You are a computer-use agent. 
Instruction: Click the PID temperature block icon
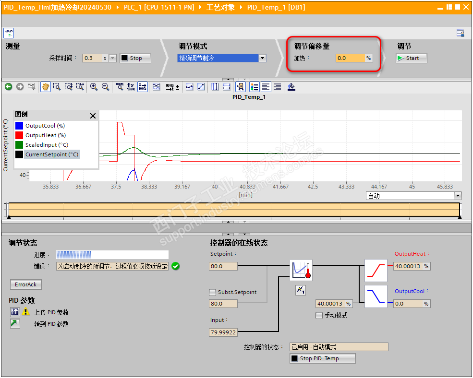(301, 271)
